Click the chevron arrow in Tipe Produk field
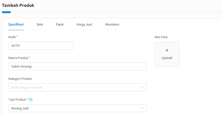 [142, 108]
